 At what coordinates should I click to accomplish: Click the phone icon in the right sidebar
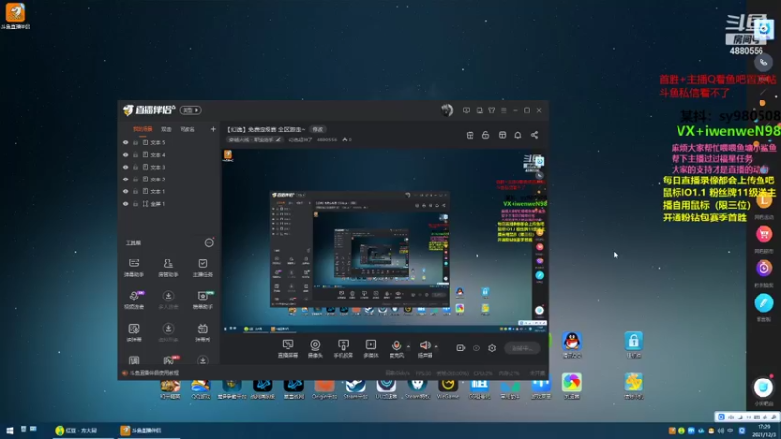click(x=763, y=62)
